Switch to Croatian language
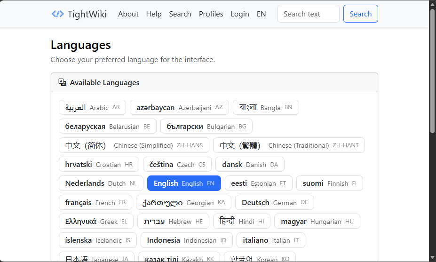 pos(99,164)
